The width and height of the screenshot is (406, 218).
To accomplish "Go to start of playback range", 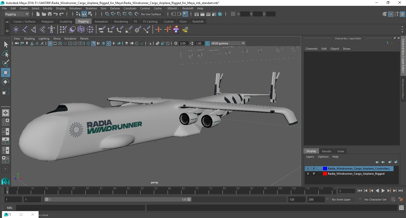I will (x=360, y=191).
